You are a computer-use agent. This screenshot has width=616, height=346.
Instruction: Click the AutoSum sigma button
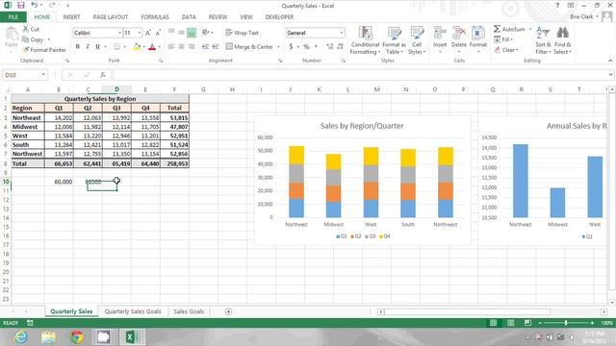509,29
